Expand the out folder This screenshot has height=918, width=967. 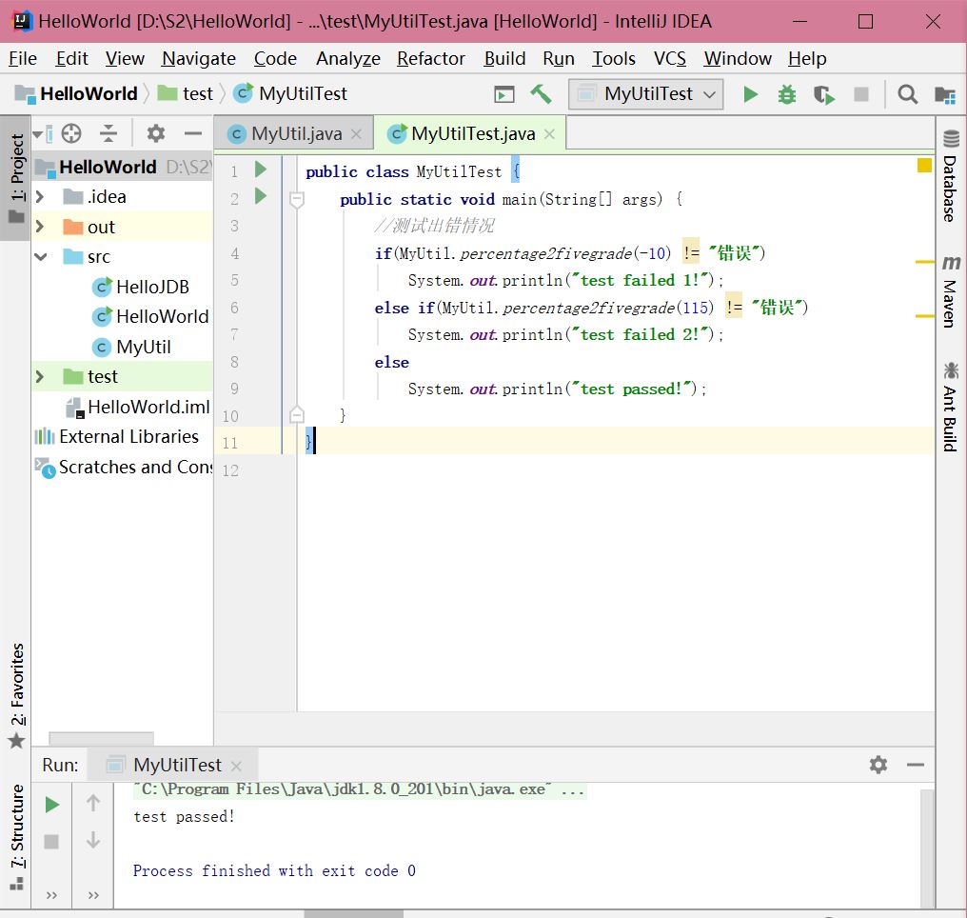(x=40, y=227)
